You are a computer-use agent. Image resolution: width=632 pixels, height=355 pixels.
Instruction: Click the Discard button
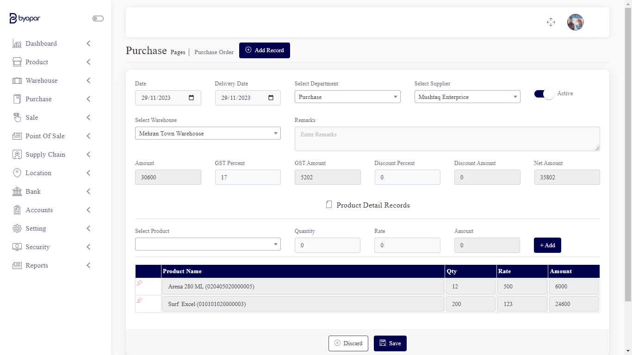point(348,343)
